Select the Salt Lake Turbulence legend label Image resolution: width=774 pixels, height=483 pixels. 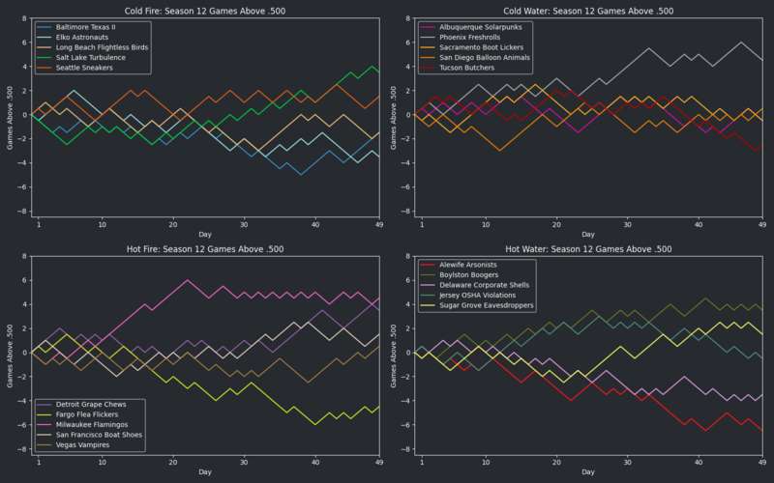pos(92,57)
